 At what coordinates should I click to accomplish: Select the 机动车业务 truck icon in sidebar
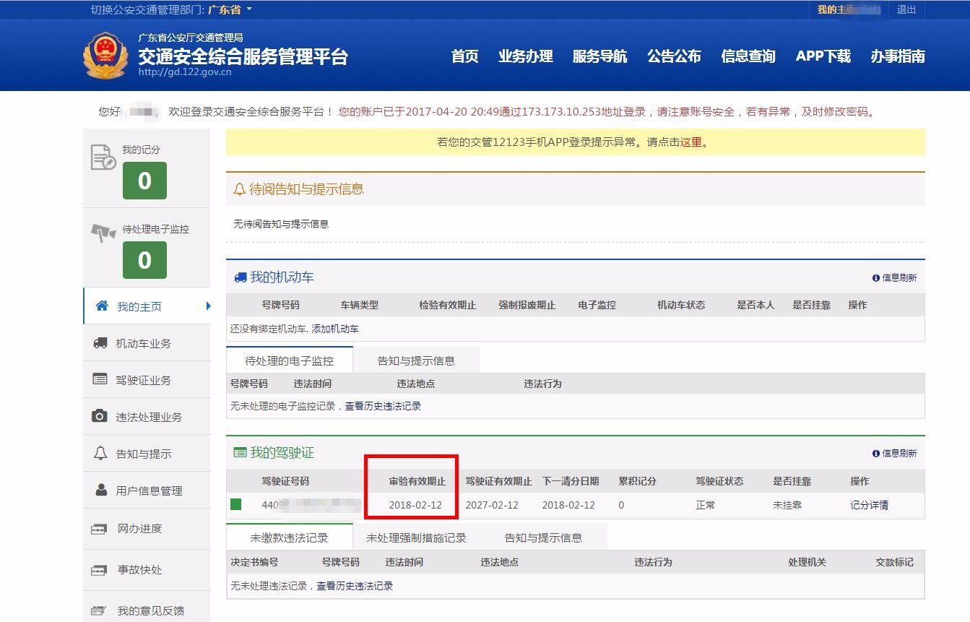pyautogui.click(x=101, y=342)
